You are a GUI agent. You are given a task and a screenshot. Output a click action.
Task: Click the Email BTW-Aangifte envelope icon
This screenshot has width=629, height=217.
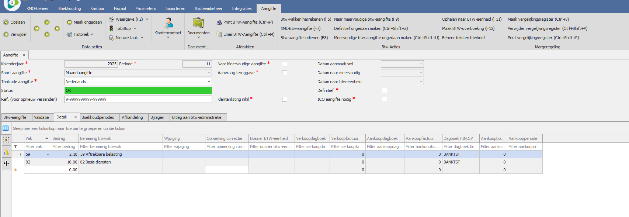[x=219, y=35]
